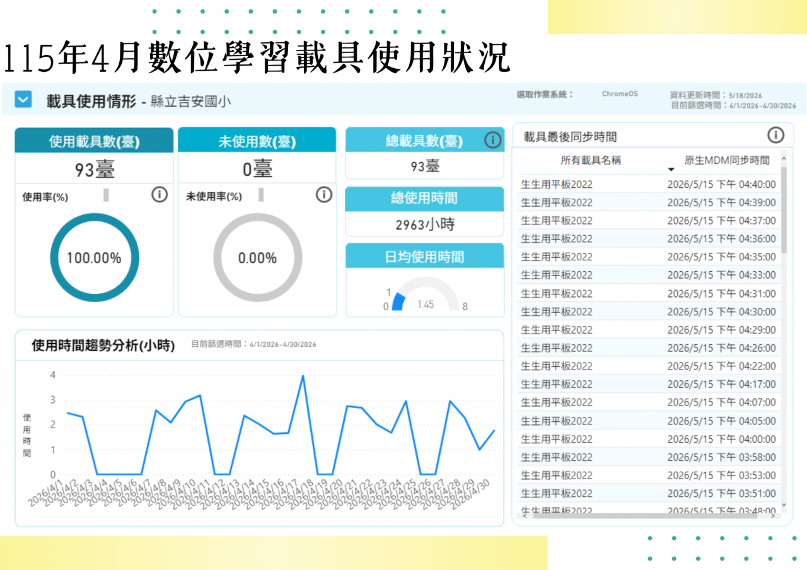Click the sync table's scroll-up arrow
Image resolution: width=807 pixels, height=570 pixels.
784,158
